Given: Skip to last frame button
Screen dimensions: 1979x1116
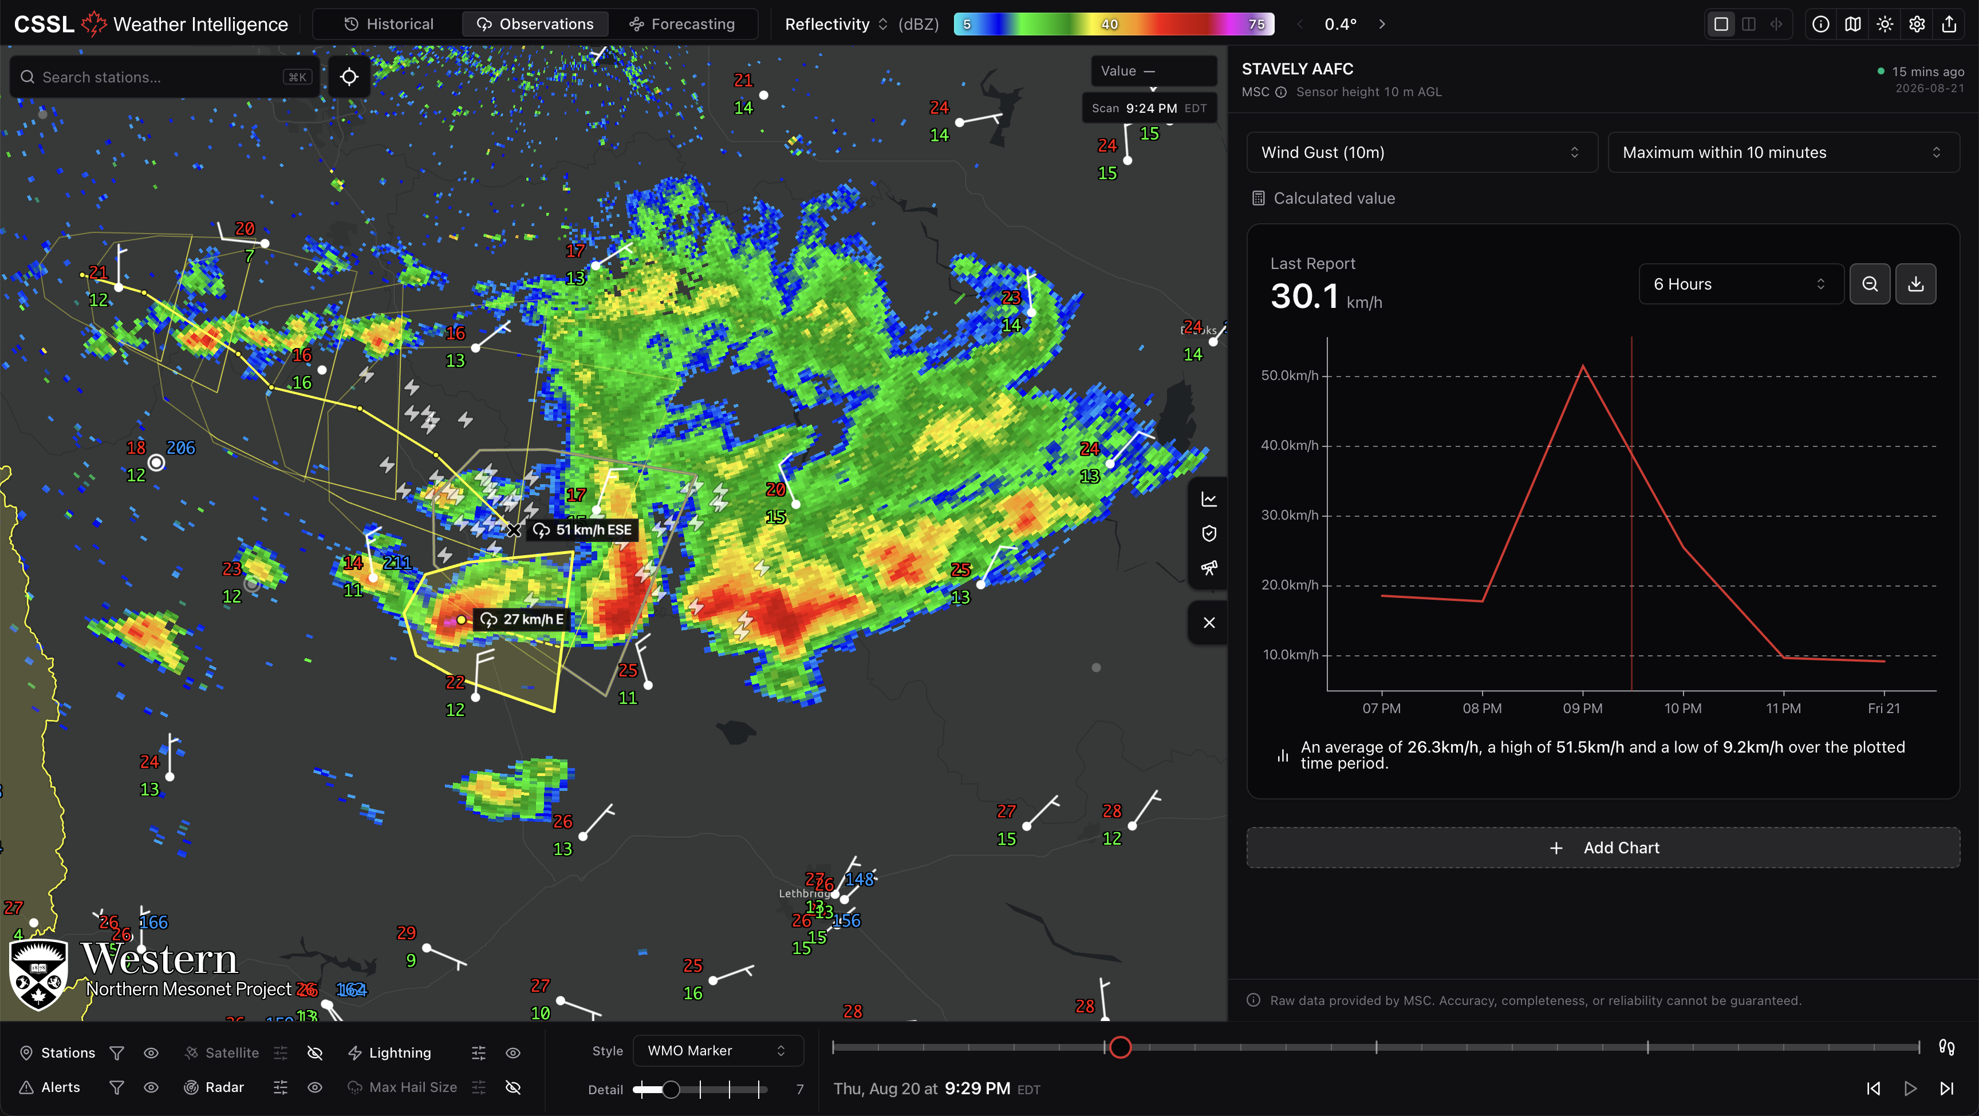Looking at the screenshot, I should (x=1947, y=1089).
